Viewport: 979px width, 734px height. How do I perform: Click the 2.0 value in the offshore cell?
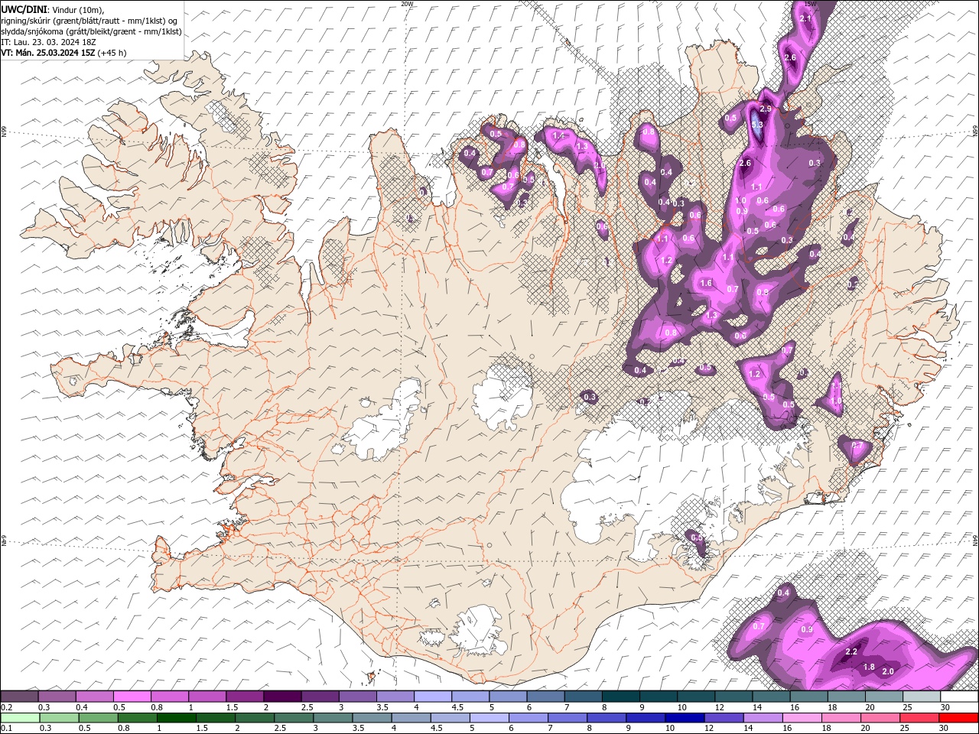point(888,671)
